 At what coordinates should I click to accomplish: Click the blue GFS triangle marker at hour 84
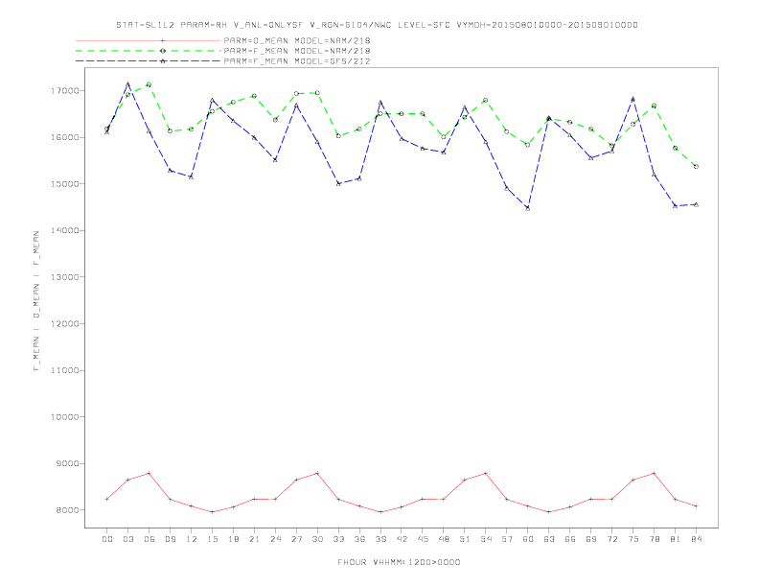click(x=696, y=205)
